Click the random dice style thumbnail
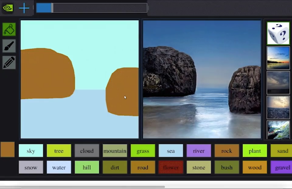Image resolution: width=292 pixels, height=189 pixels. [x=278, y=33]
